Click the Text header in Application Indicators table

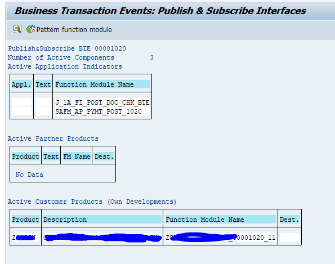coord(43,84)
